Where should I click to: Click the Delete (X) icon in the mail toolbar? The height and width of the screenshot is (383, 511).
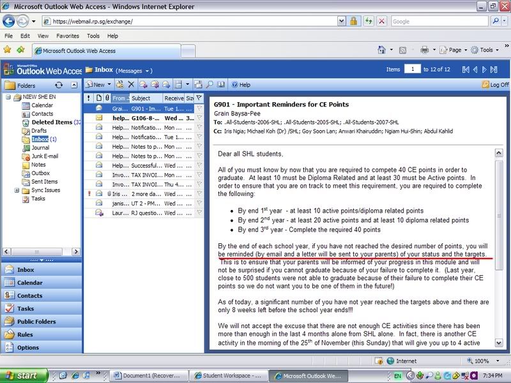[x=131, y=84]
